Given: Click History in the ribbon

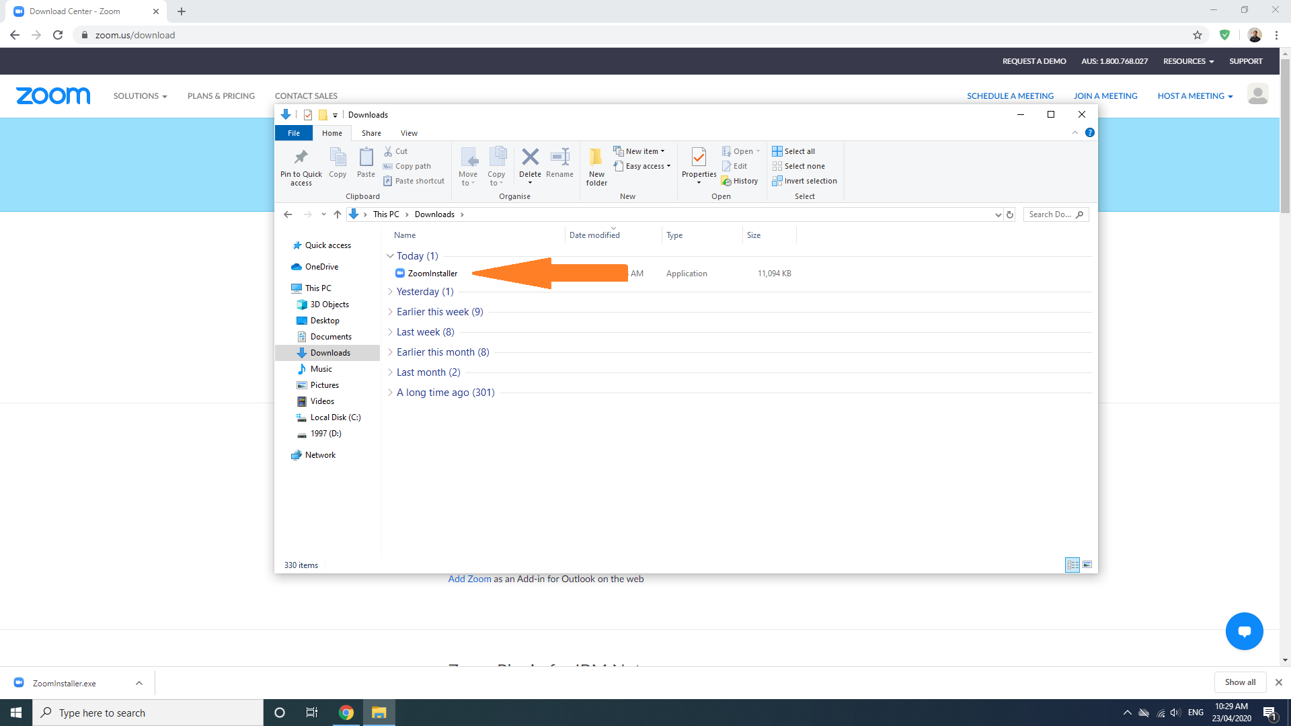Looking at the screenshot, I should click(x=740, y=181).
